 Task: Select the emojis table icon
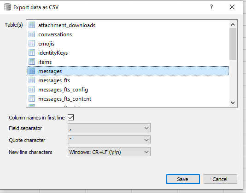(x=32, y=44)
